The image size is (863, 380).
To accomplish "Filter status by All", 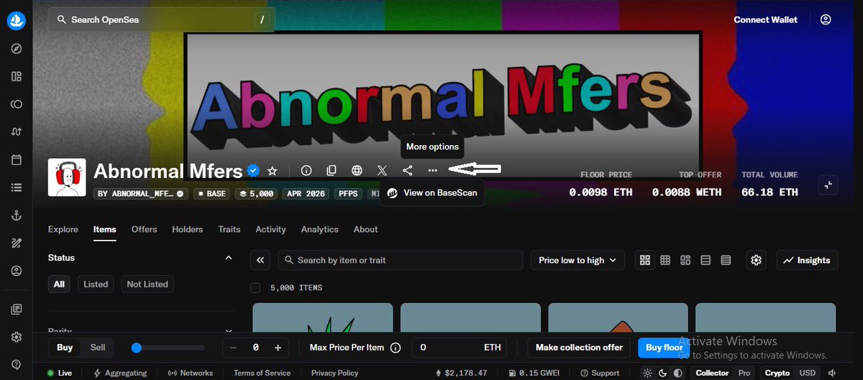I will [59, 284].
